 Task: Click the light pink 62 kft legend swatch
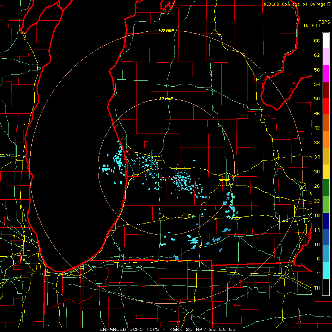pyautogui.click(x=326, y=57)
